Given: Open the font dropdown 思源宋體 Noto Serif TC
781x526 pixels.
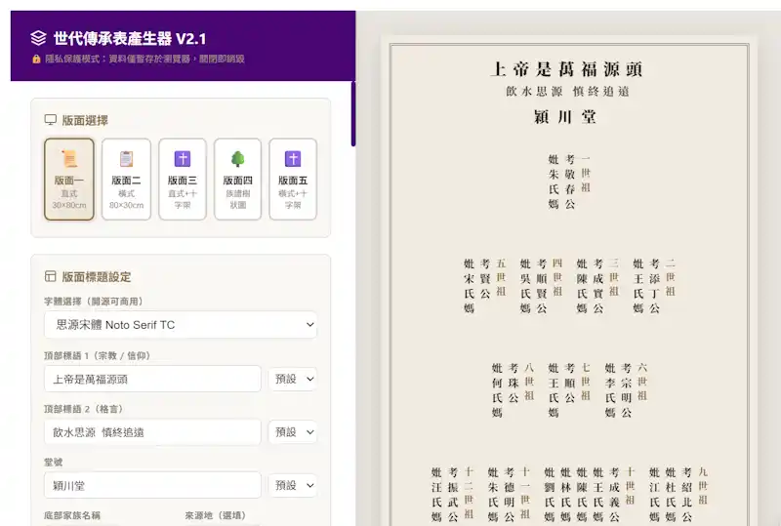Looking at the screenshot, I should click(181, 325).
